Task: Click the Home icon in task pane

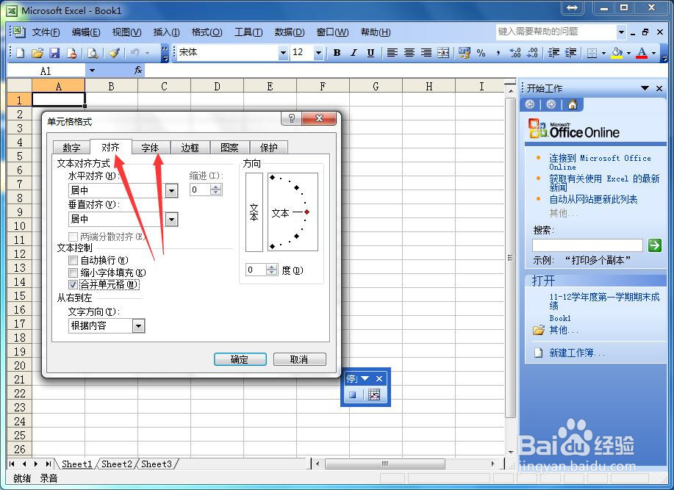Action: click(572, 104)
